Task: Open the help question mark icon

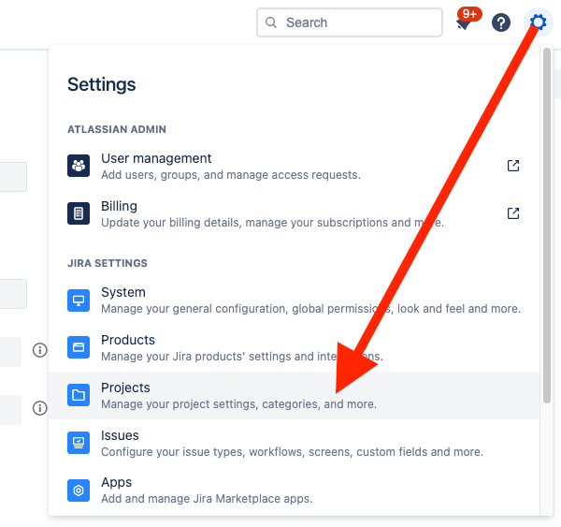Action: 501,22
